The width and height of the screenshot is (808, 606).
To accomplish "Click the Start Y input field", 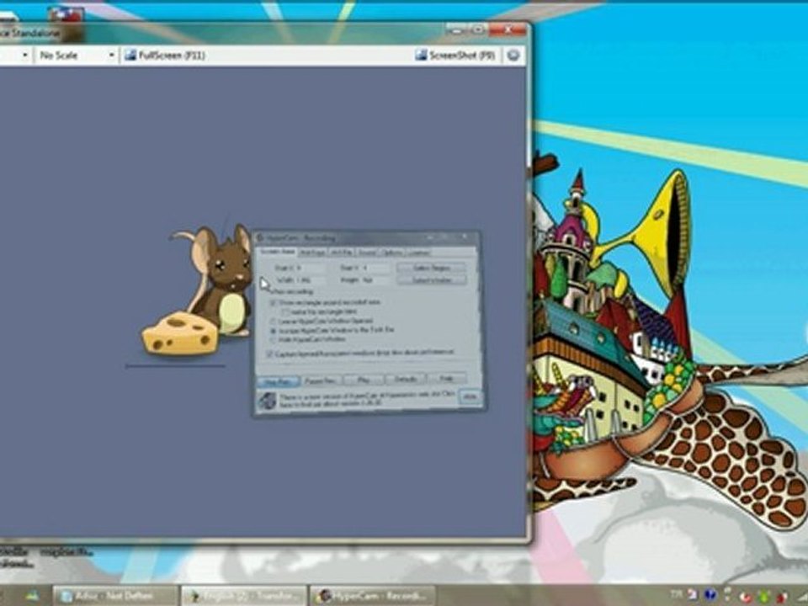I will pyautogui.click(x=376, y=268).
